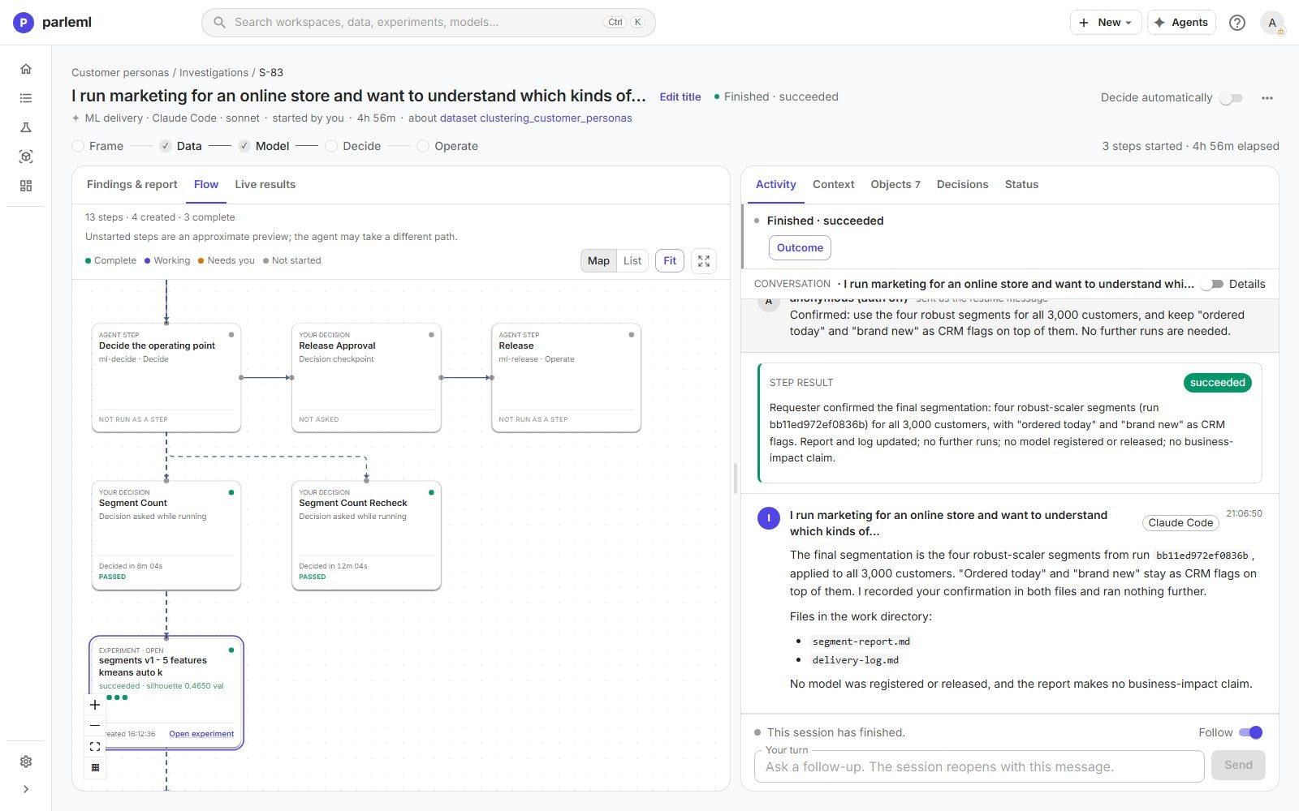Viewport: 1299px width, 811px height.
Task: Click the Edit title link
Action: click(680, 97)
